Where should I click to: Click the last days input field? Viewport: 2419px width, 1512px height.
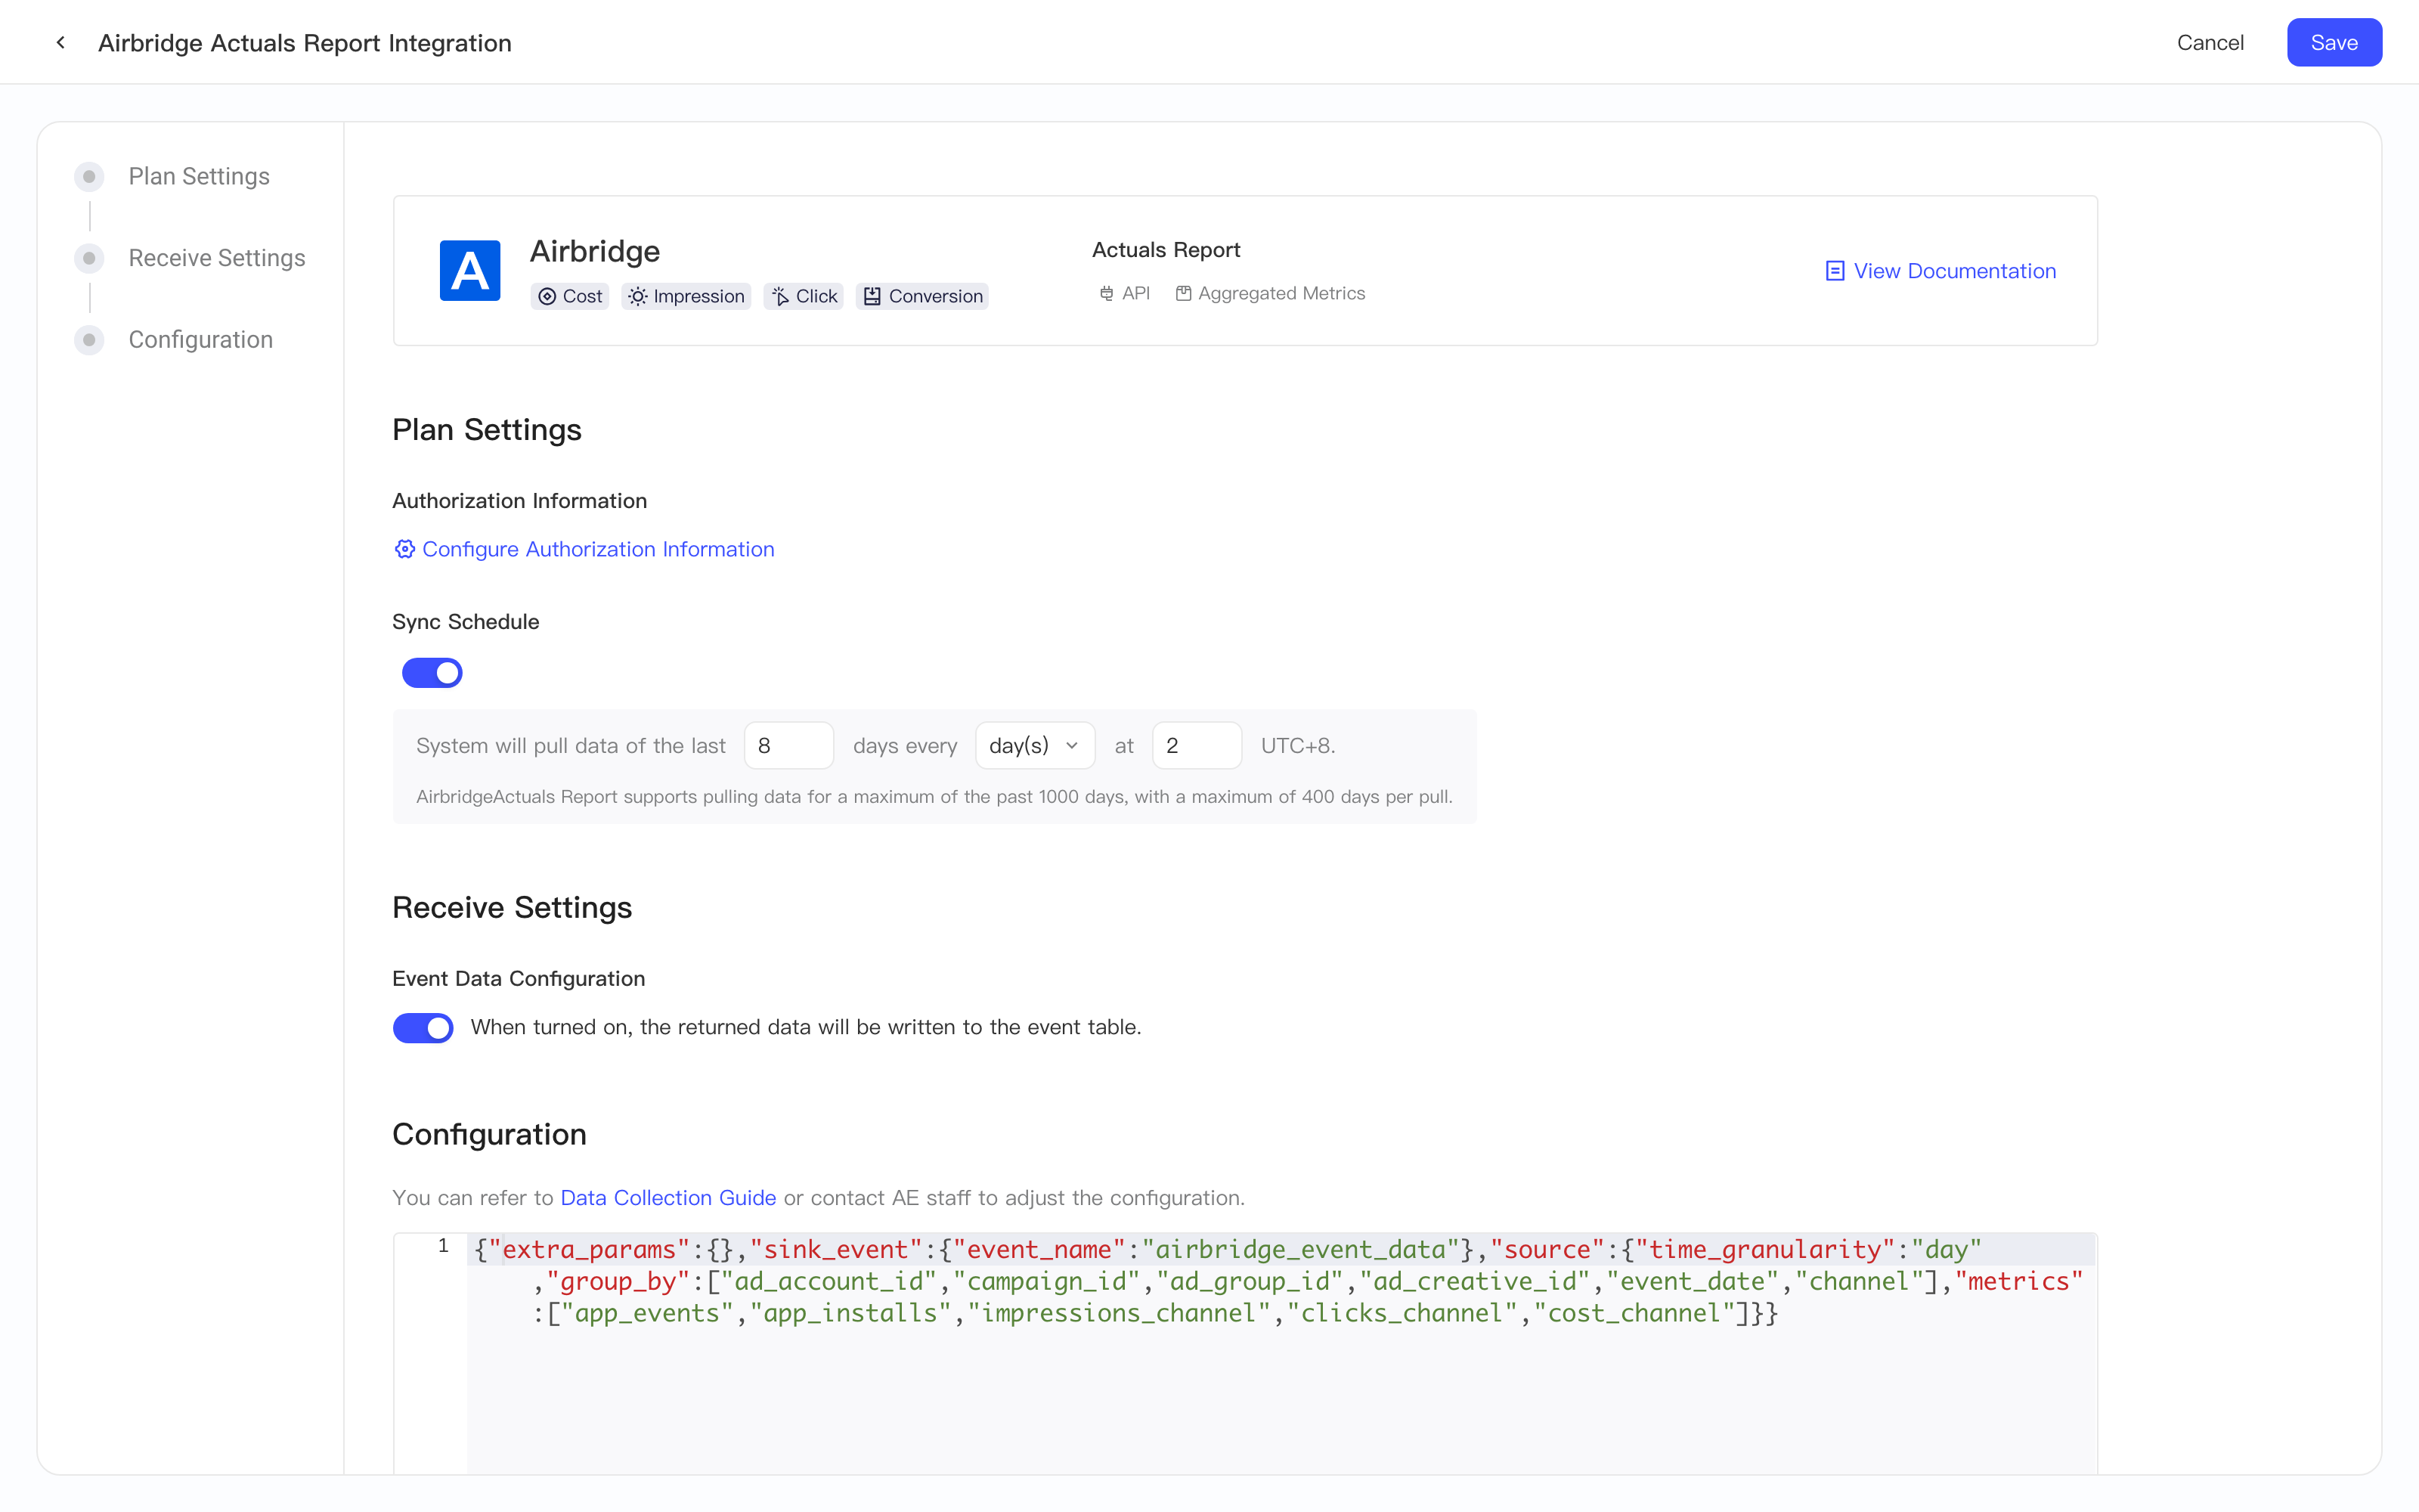pos(788,745)
